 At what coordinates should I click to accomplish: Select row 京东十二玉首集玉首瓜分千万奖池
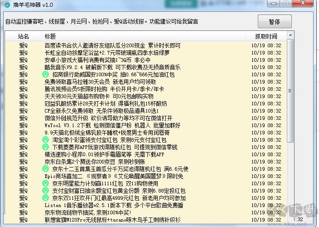point(146,169)
